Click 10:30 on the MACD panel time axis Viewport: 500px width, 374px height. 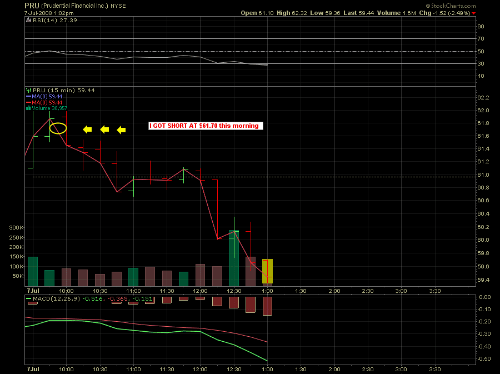coord(100,370)
